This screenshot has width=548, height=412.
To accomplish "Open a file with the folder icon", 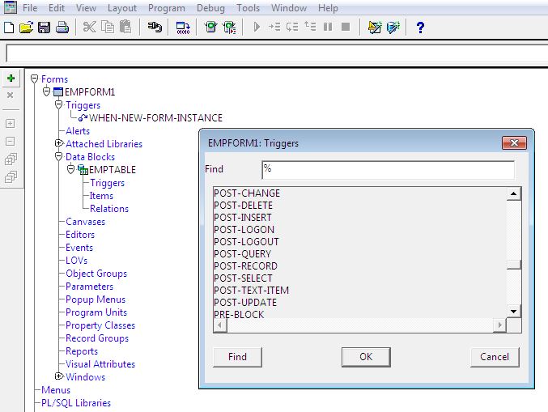I will [26, 28].
